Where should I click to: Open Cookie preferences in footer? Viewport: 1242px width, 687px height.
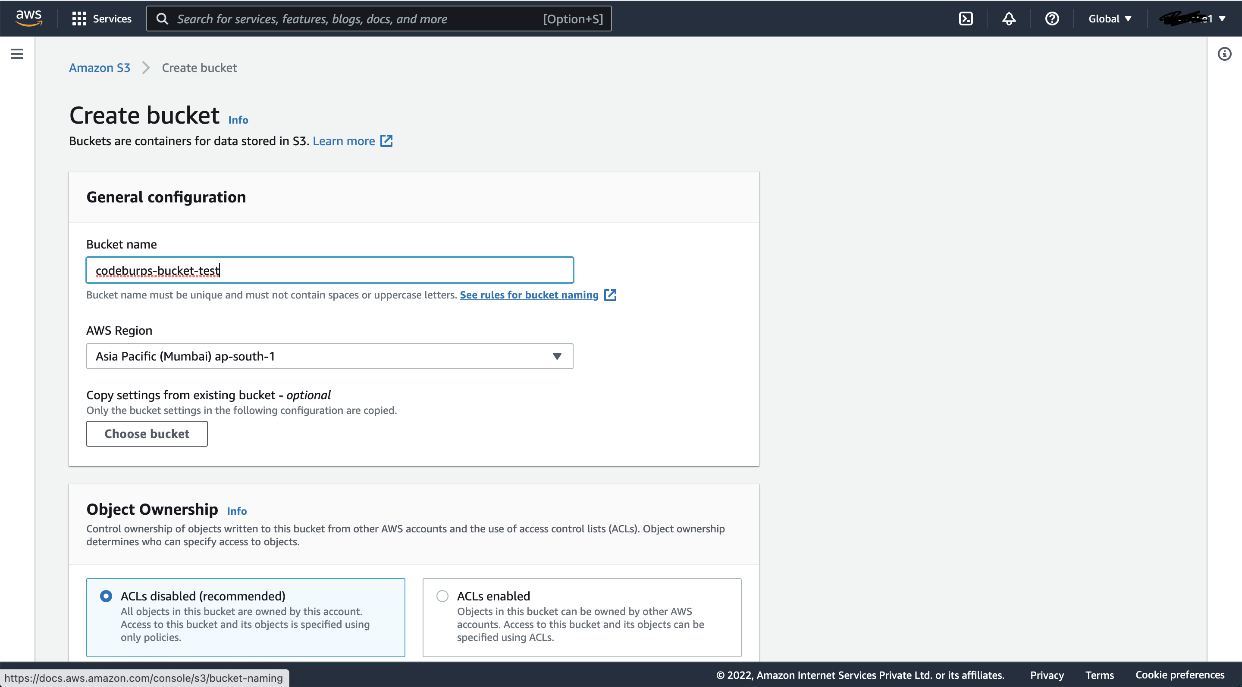(x=1180, y=675)
